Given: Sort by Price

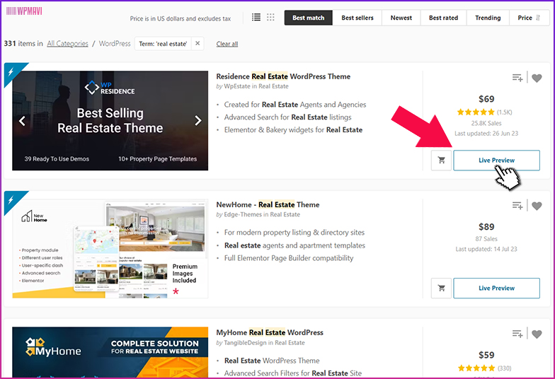Looking at the screenshot, I should [529, 18].
